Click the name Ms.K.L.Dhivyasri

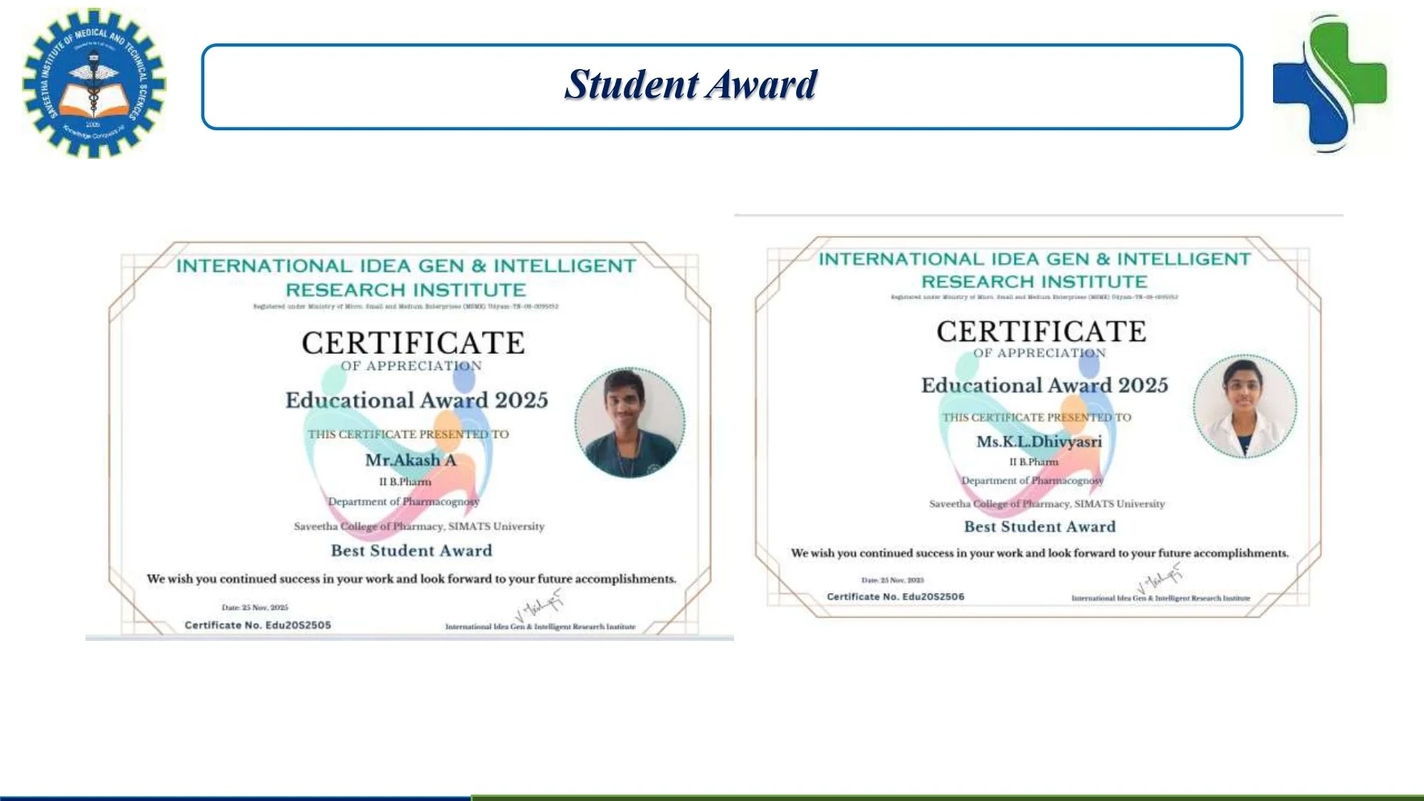pos(1039,441)
